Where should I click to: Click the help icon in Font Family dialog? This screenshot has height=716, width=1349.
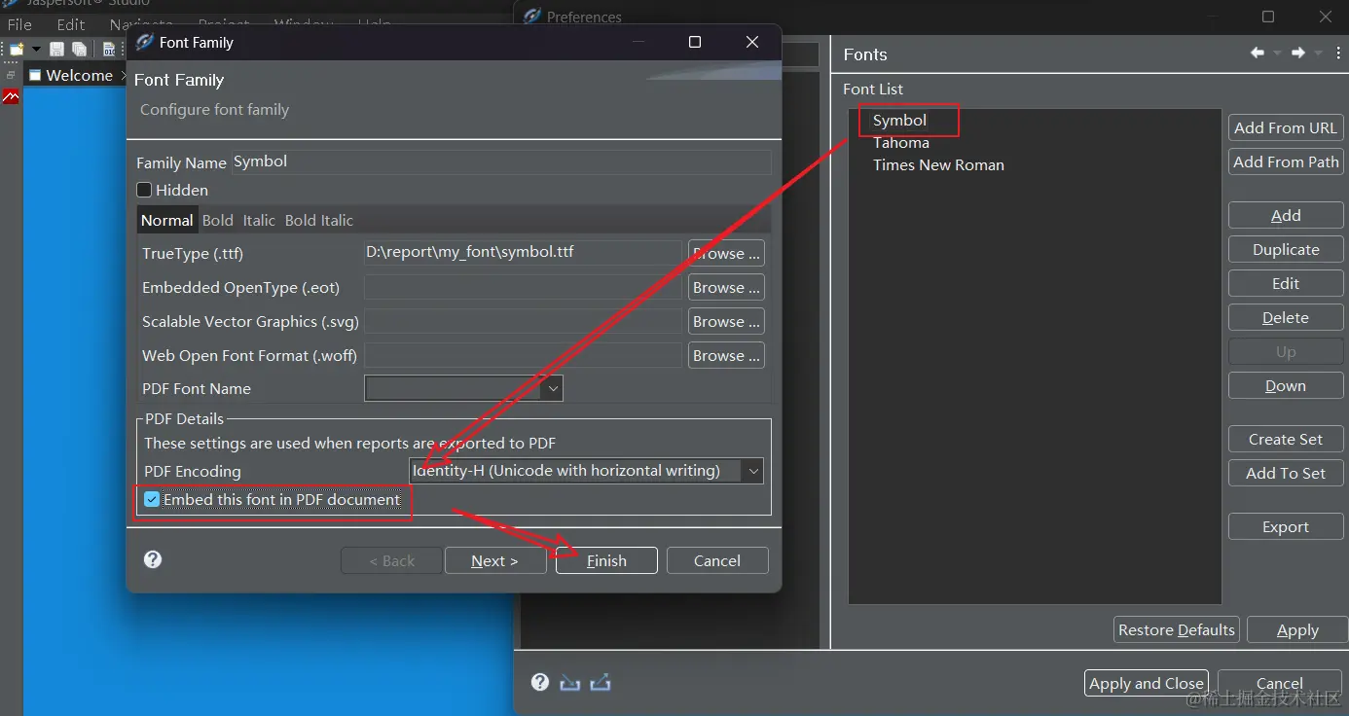pyautogui.click(x=153, y=559)
